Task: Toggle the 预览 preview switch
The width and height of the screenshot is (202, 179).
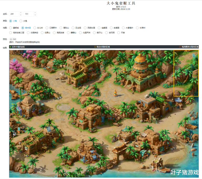Action: [13, 39]
